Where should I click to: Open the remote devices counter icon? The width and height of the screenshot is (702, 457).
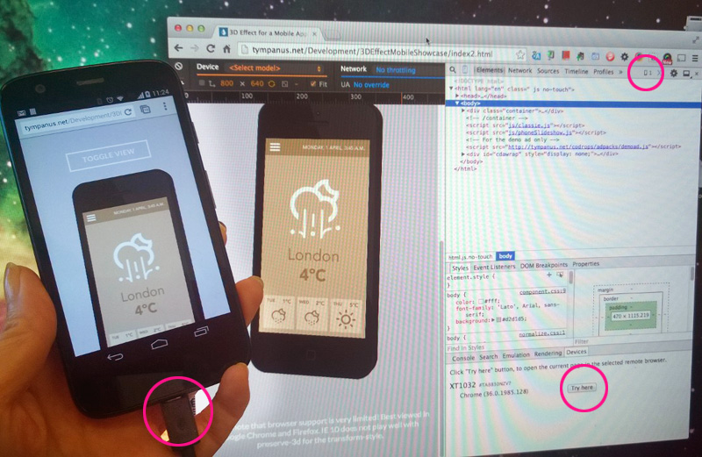tap(647, 73)
